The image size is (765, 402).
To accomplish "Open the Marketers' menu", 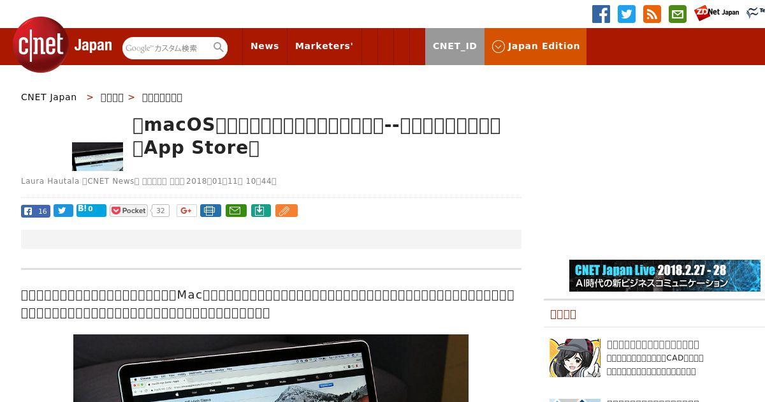I will pos(324,46).
